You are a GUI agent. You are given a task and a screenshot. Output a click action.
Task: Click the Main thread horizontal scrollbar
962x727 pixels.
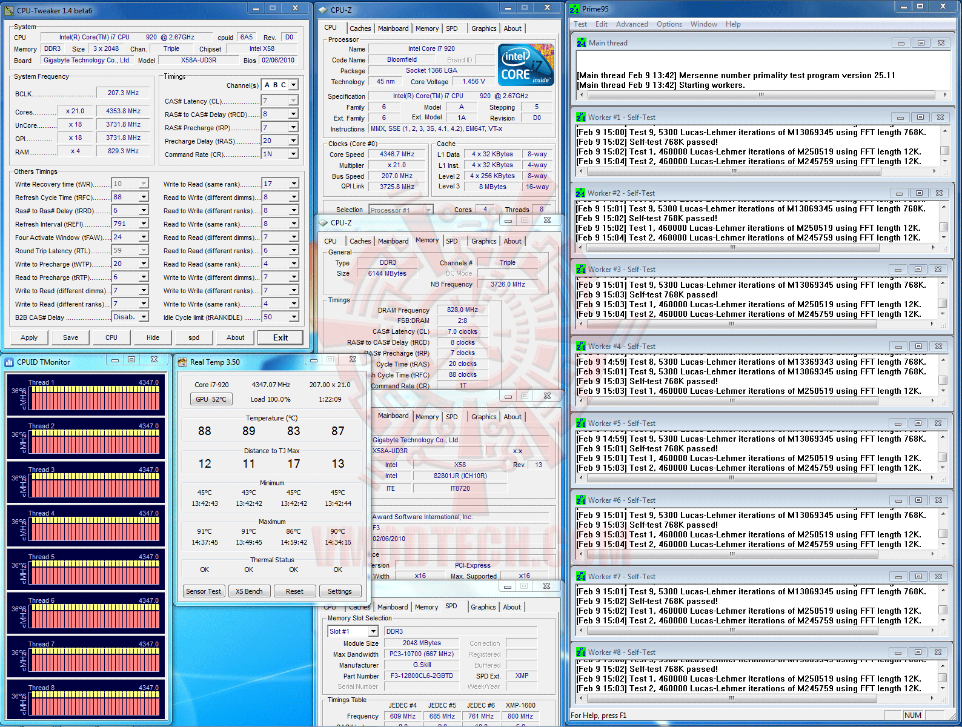point(761,95)
